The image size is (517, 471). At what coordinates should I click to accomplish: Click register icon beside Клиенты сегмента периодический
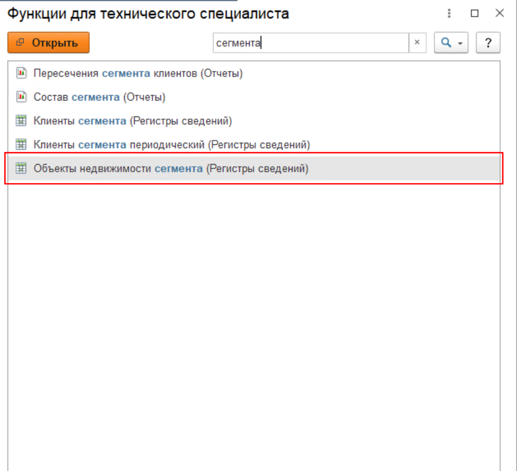(21, 145)
